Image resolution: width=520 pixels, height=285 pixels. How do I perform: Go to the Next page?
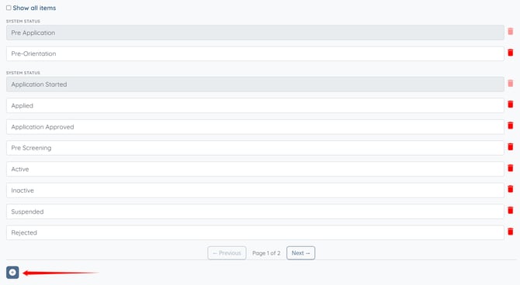[x=301, y=253]
